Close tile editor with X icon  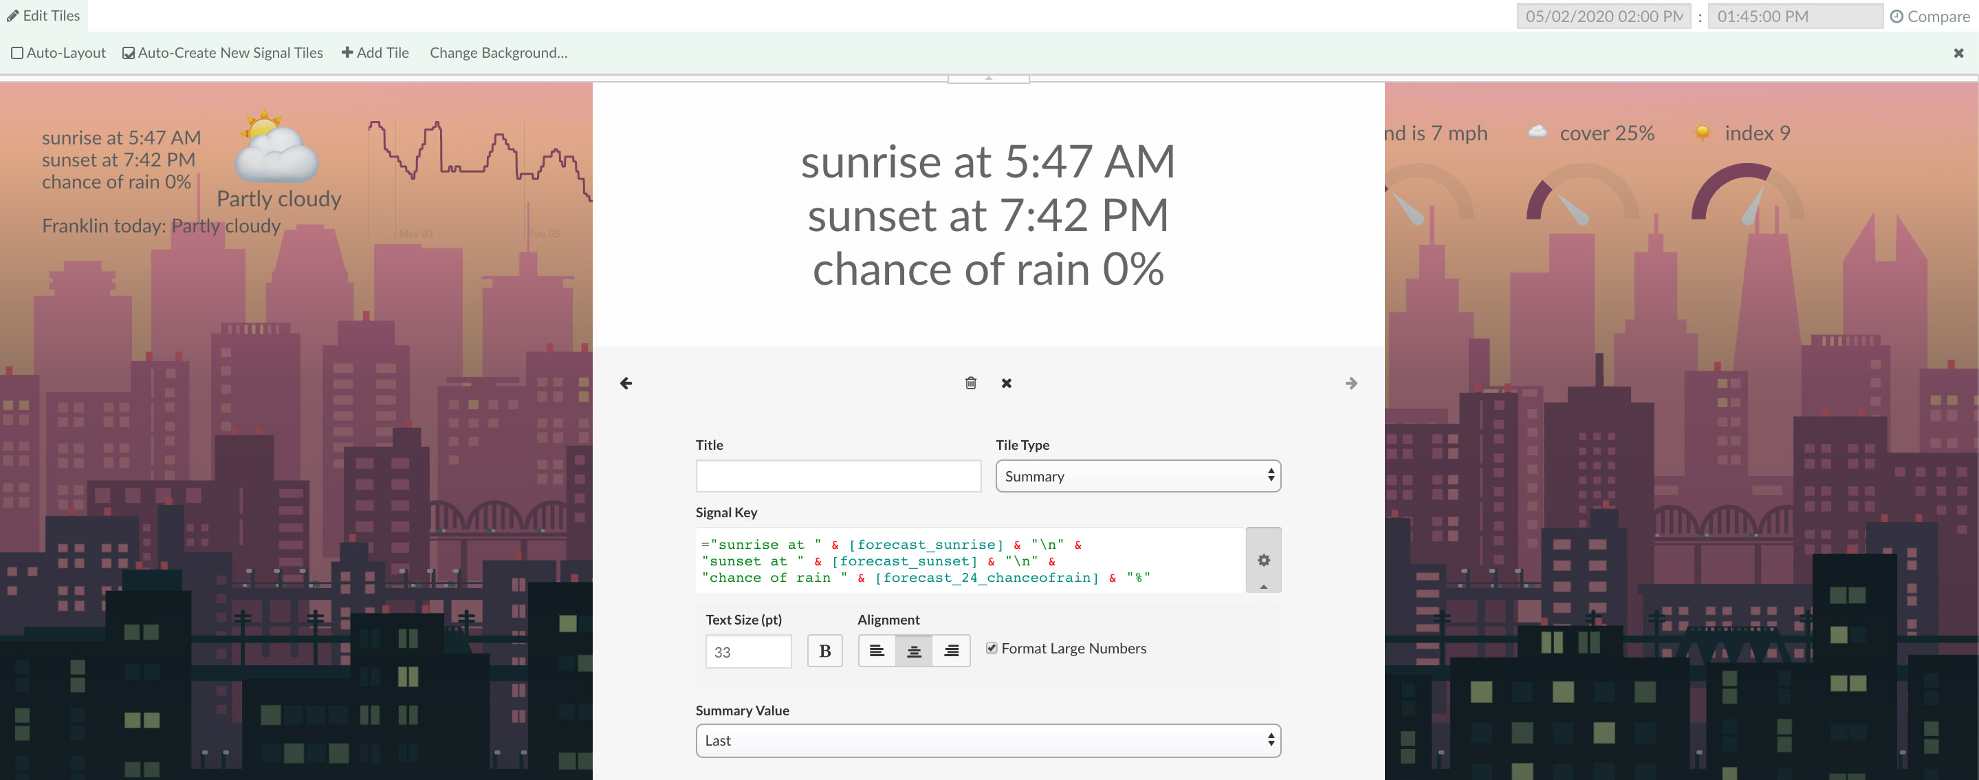point(1007,382)
